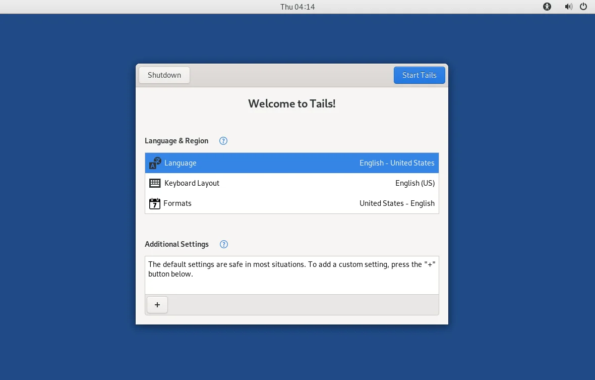Click the Start Tails button
The width and height of the screenshot is (595, 380).
[x=420, y=75]
